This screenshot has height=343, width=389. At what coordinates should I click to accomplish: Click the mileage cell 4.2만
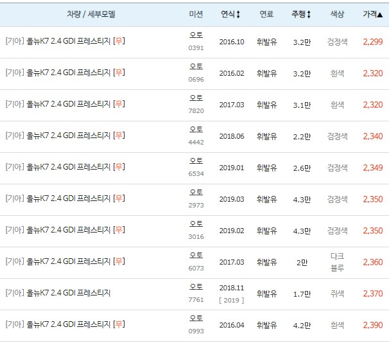302,326
